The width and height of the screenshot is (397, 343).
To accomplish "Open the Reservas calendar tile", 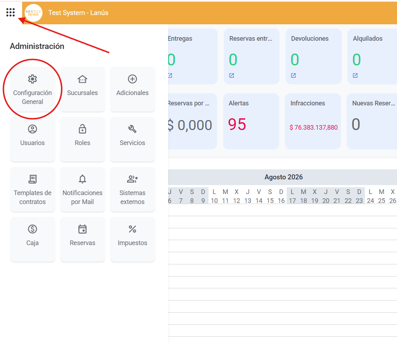I will pos(82,239).
